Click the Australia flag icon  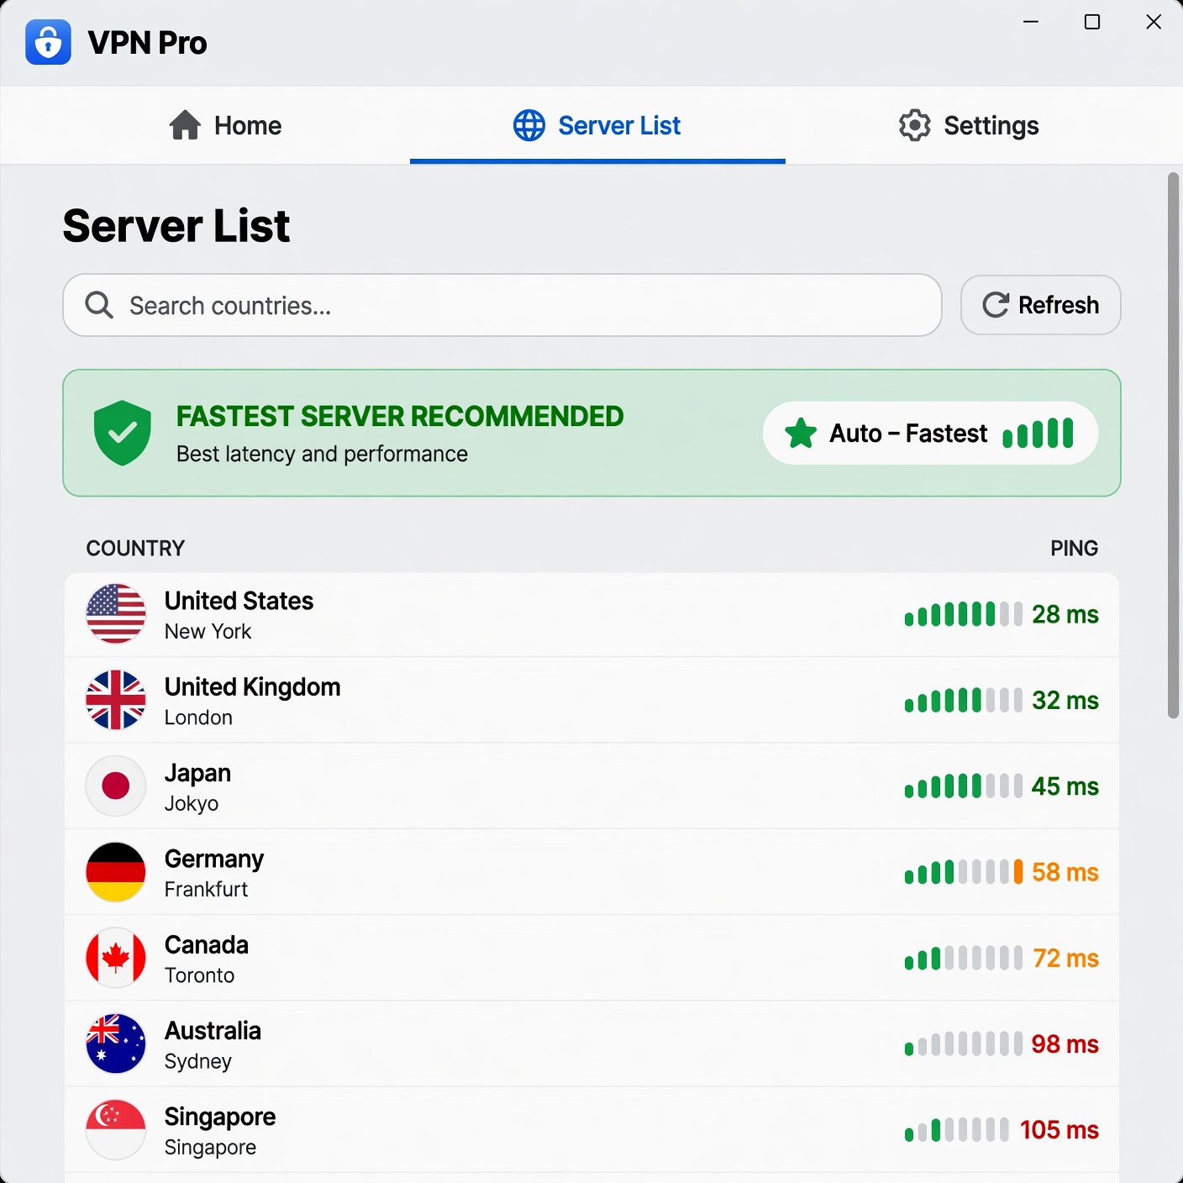coord(116,1044)
